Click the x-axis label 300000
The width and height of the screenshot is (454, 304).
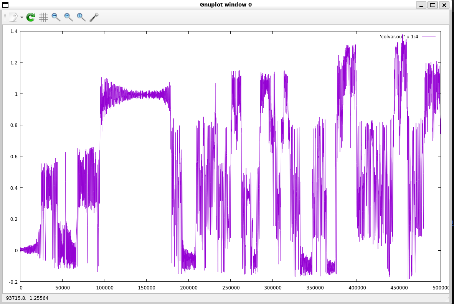[x=273, y=288]
